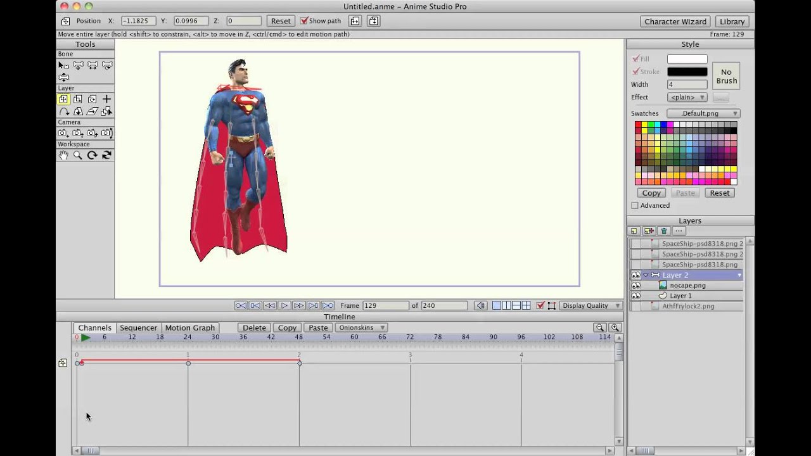Click the Duplicate Layer icon
Image resolution: width=811 pixels, height=456 pixels.
tap(649, 231)
